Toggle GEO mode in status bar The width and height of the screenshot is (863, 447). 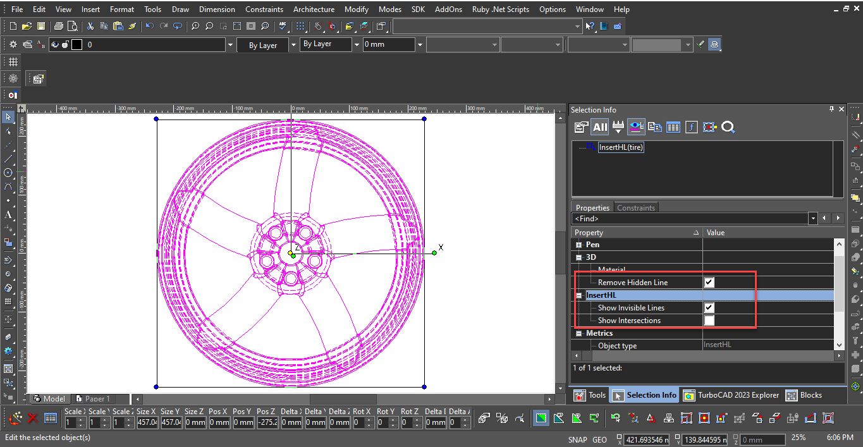pyautogui.click(x=599, y=439)
